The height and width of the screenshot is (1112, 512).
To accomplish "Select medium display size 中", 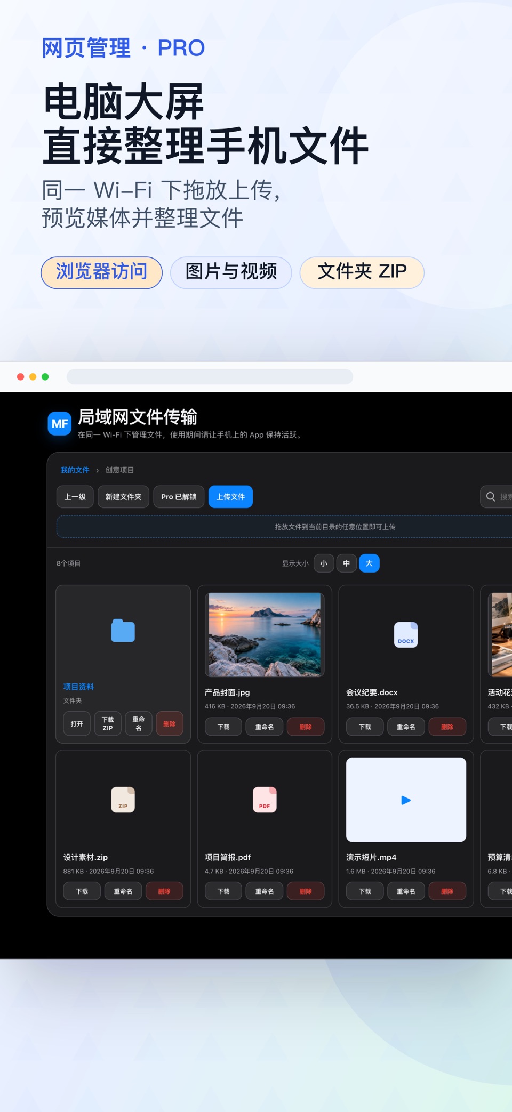I will (346, 563).
